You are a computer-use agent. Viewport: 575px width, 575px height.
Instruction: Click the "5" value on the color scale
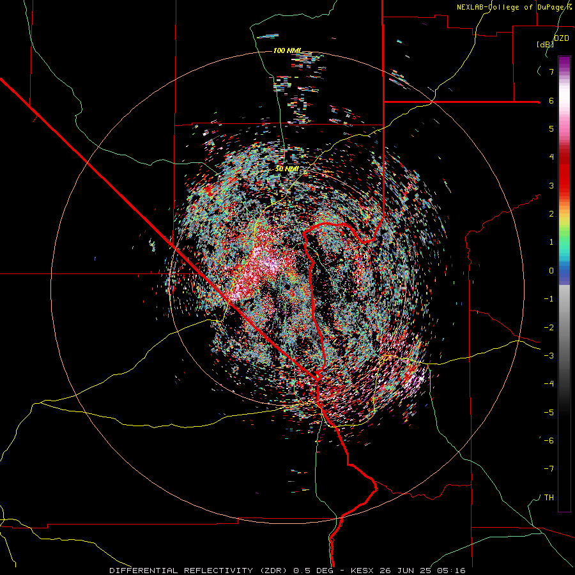click(x=551, y=128)
